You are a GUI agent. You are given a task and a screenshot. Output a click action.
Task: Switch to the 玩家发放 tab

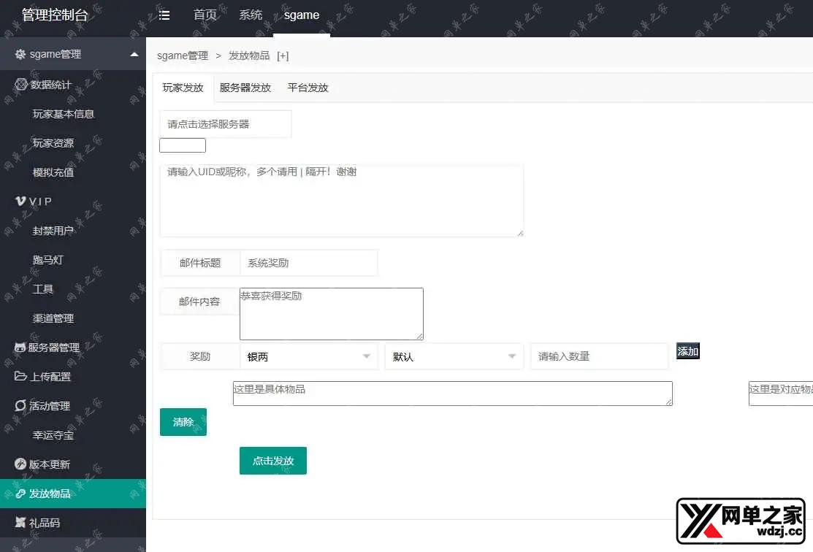click(183, 88)
